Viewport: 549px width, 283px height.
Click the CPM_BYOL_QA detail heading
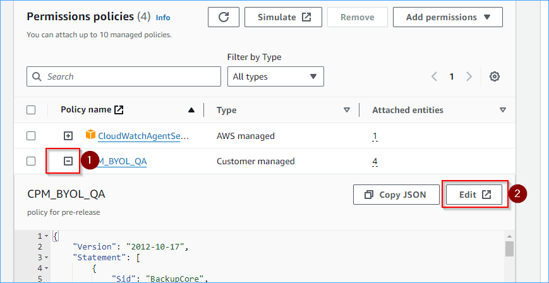[66, 195]
